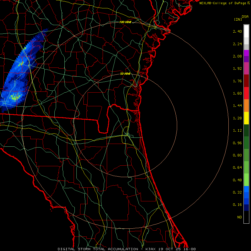Click the "19 OCT 25" date in the footer
251x251 pixels.
pyautogui.click(x=170, y=249)
